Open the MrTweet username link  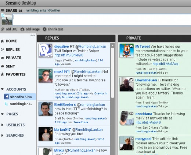pyautogui.click(x=143, y=47)
